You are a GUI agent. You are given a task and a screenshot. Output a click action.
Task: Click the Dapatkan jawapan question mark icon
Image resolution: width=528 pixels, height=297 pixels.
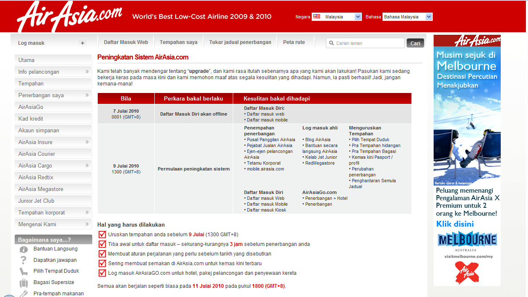click(x=23, y=260)
